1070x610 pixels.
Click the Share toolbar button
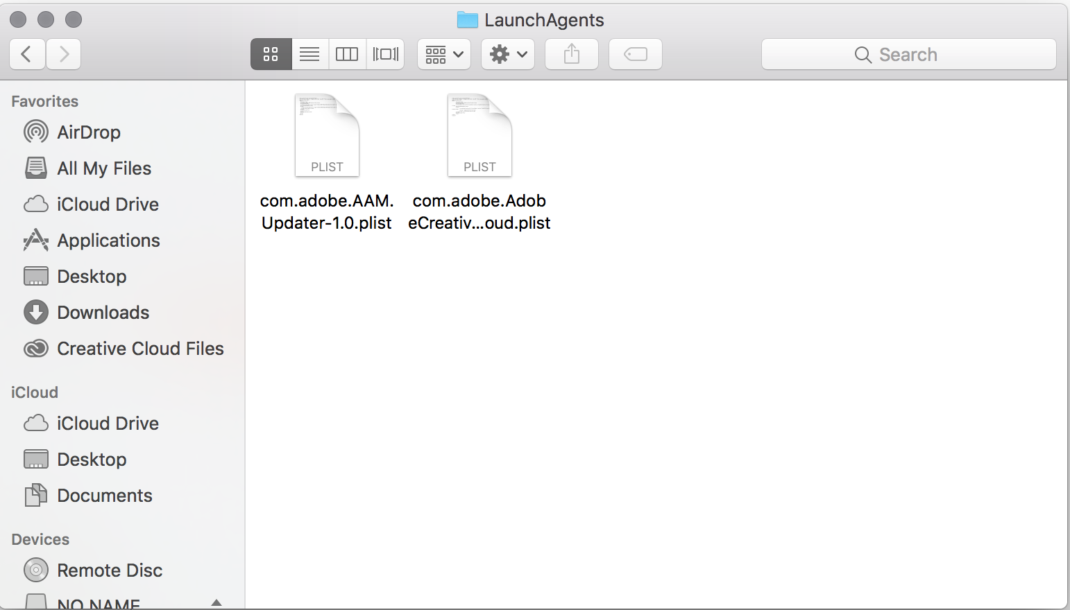click(572, 54)
